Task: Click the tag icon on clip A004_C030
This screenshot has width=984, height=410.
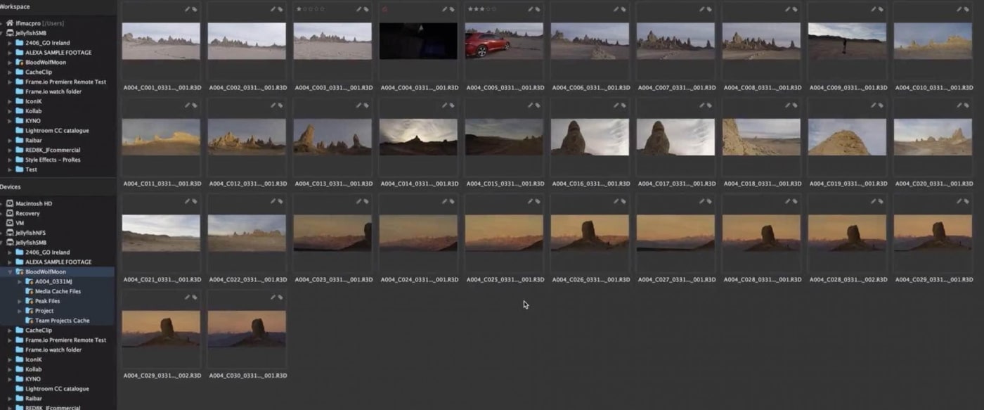Action: (x=280, y=297)
